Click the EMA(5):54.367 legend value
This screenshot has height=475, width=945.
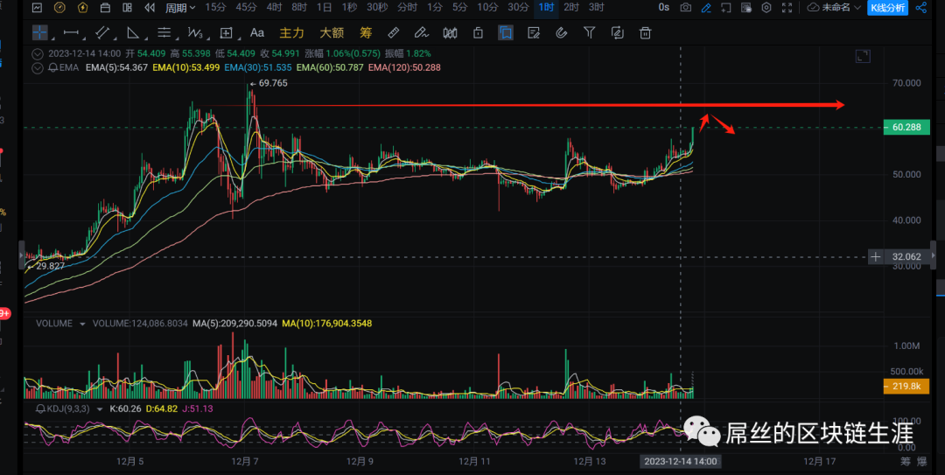coord(116,67)
